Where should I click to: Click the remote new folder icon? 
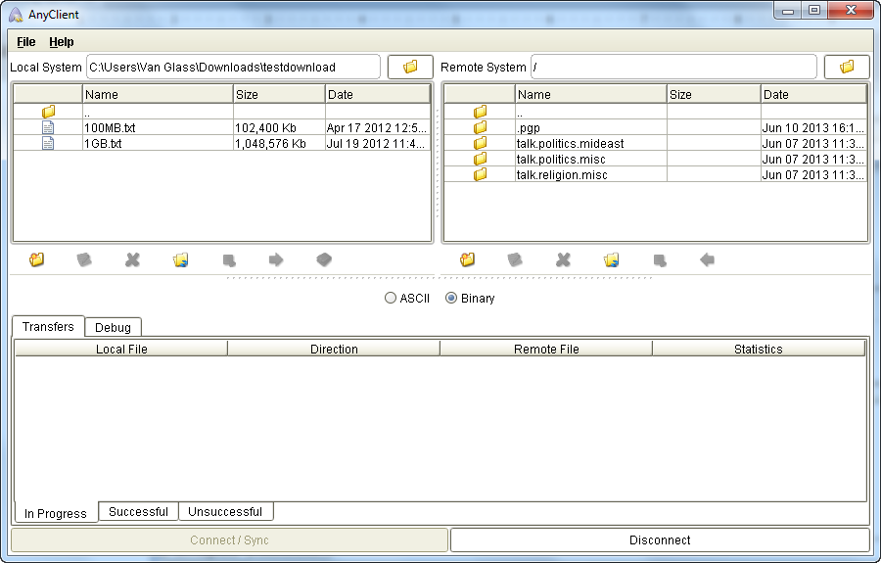[468, 260]
